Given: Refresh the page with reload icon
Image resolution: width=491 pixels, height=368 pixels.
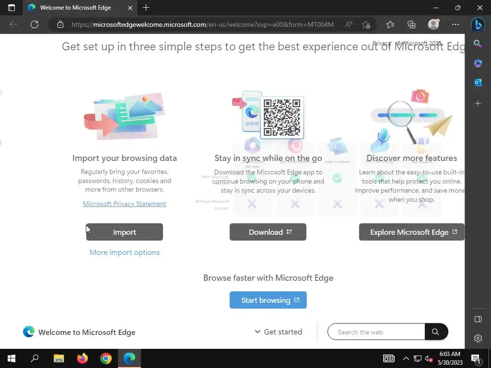Looking at the screenshot, I should click(x=35, y=24).
